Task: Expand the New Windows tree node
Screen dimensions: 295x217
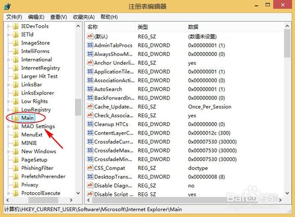Action: click(8, 152)
